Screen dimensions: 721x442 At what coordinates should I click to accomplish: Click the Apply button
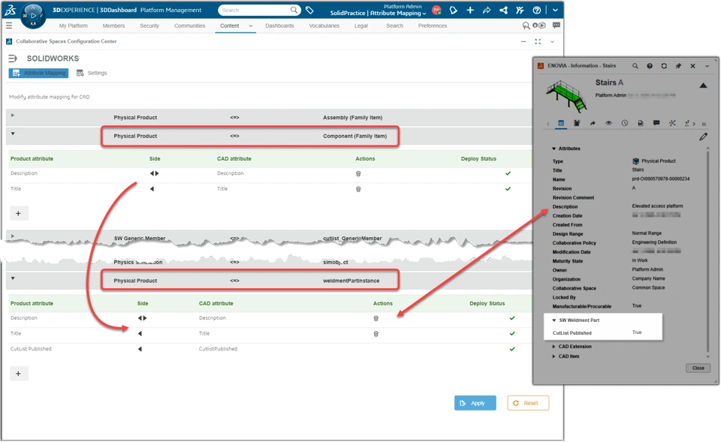[475, 403]
